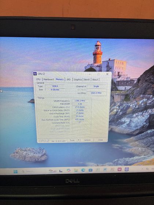Open the Bench tab
The height and width of the screenshot is (205, 154).
tap(87, 80)
